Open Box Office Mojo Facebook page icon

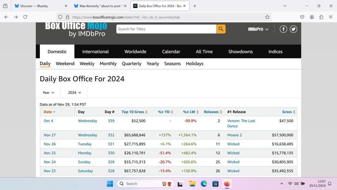coord(283,29)
